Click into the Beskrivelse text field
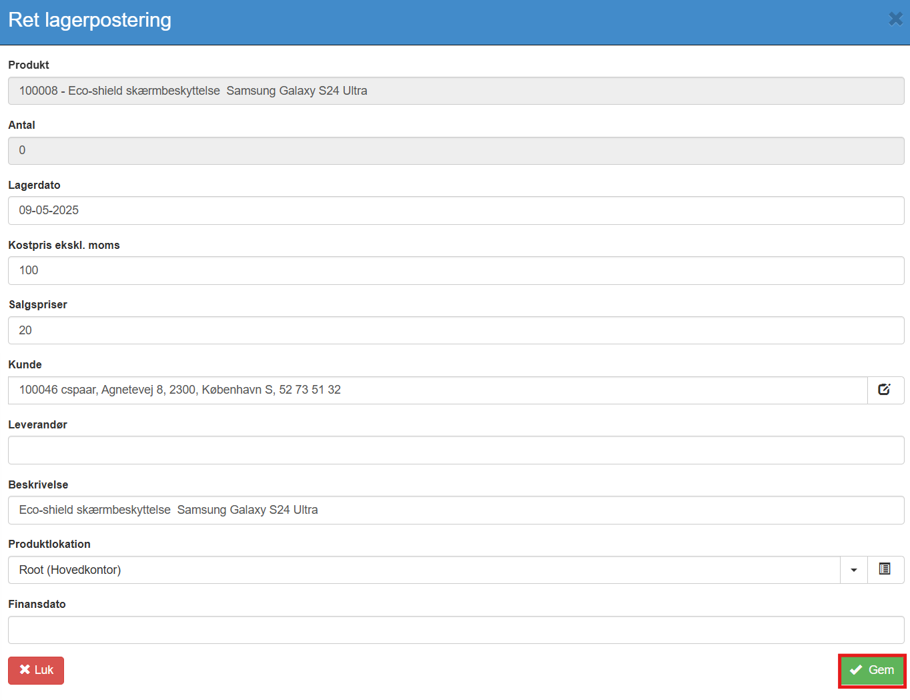910x700 pixels. click(456, 510)
